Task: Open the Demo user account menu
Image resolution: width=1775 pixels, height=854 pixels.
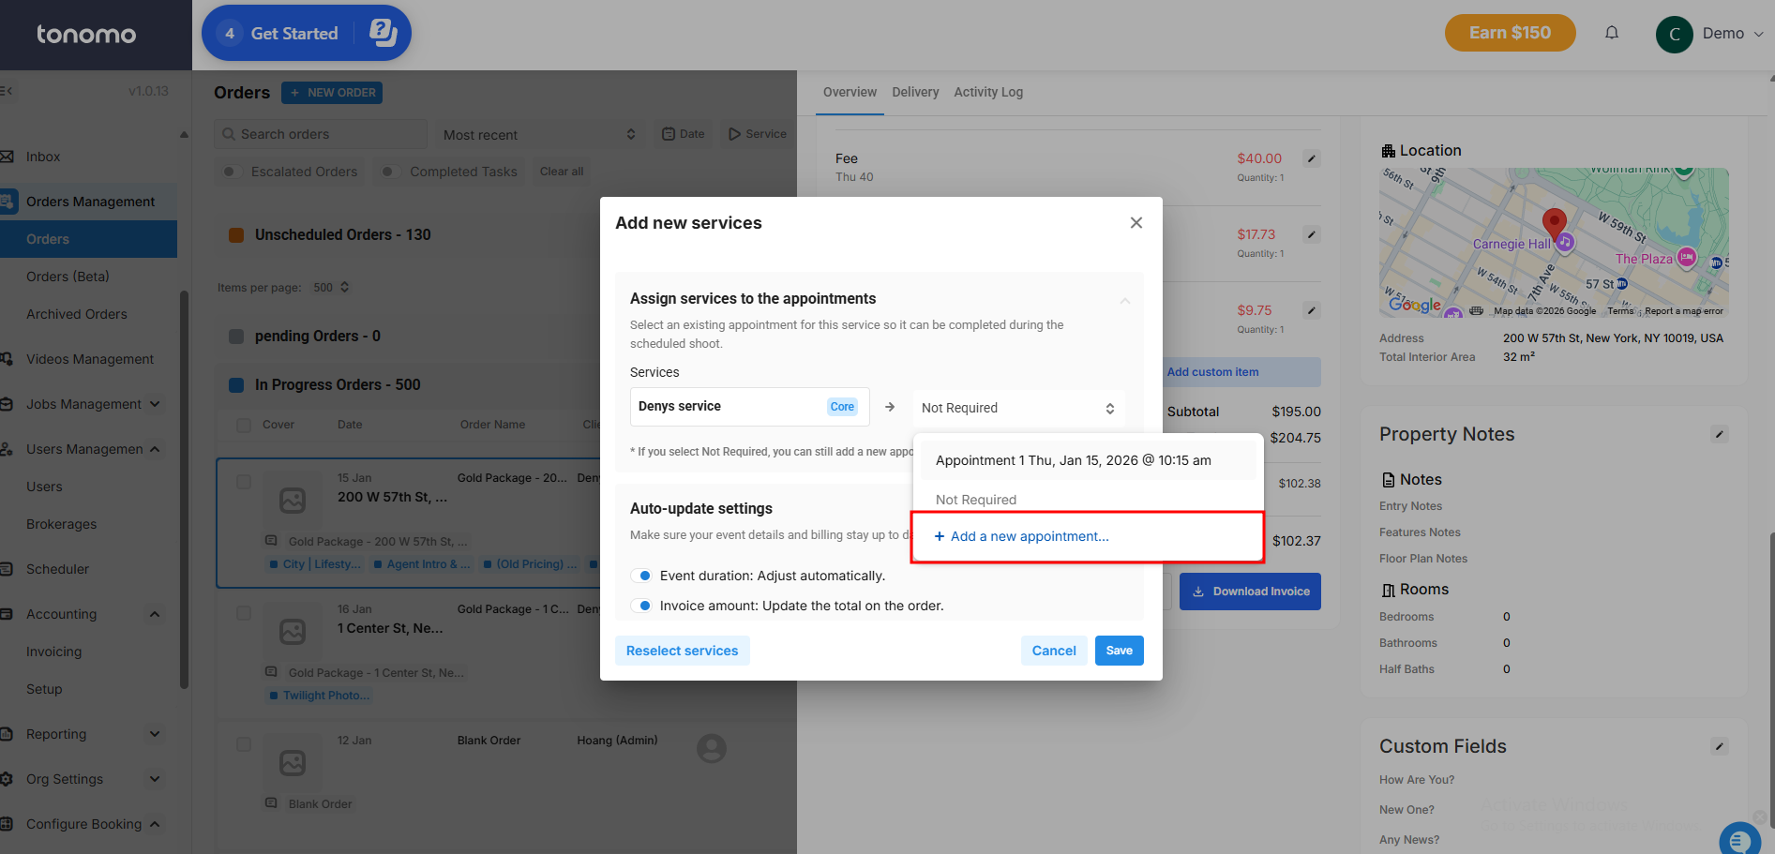Action: pyautogui.click(x=1709, y=34)
